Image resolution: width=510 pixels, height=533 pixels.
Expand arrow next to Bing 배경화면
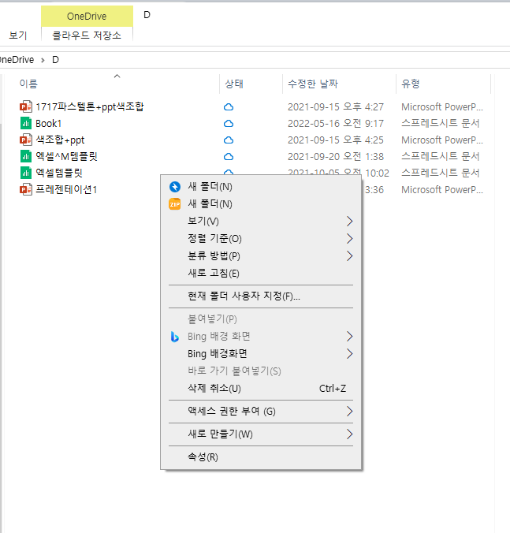(x=350, y=354)
